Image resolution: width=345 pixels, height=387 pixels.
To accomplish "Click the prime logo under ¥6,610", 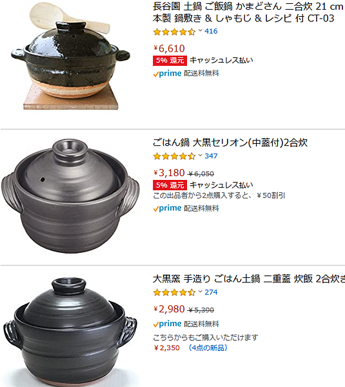I will point(167,74).
